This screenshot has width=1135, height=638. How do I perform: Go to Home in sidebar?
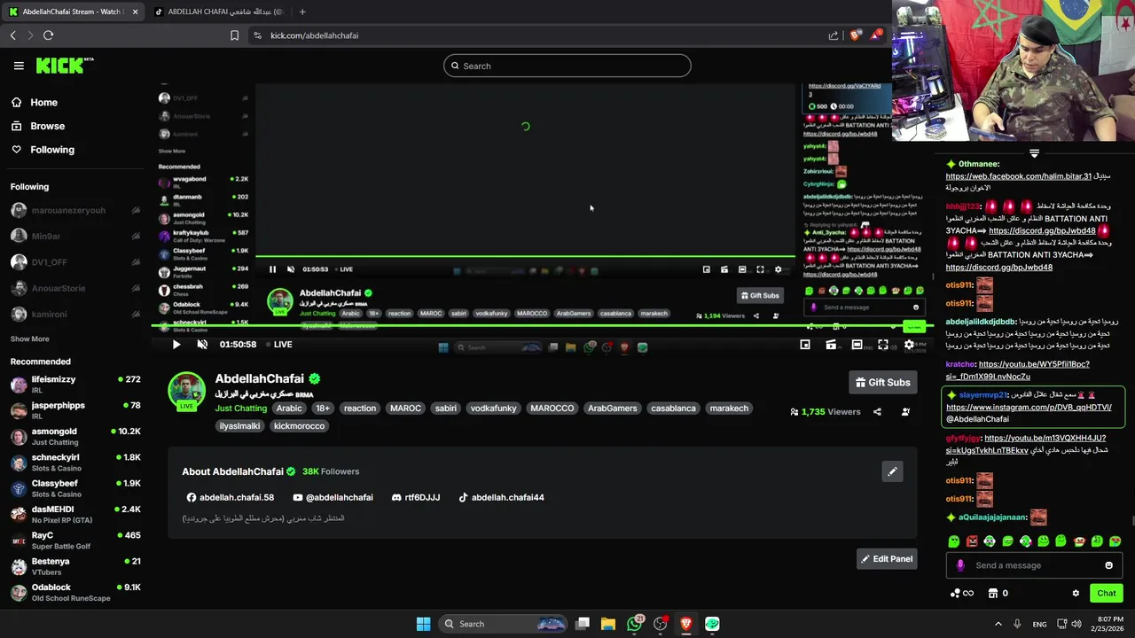click(x=35, y=103)
